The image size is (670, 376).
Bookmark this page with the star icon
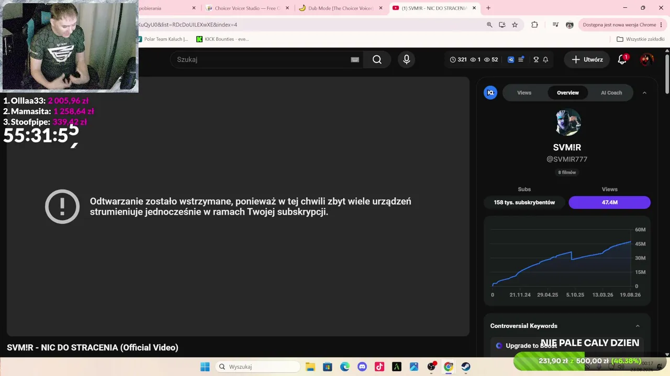tap(515, 25)
